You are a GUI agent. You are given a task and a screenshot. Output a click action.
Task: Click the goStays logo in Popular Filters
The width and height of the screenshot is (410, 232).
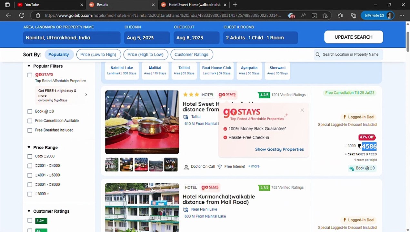click(x=44, y=74)
